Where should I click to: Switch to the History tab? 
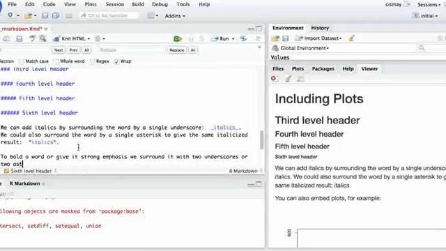320,28
